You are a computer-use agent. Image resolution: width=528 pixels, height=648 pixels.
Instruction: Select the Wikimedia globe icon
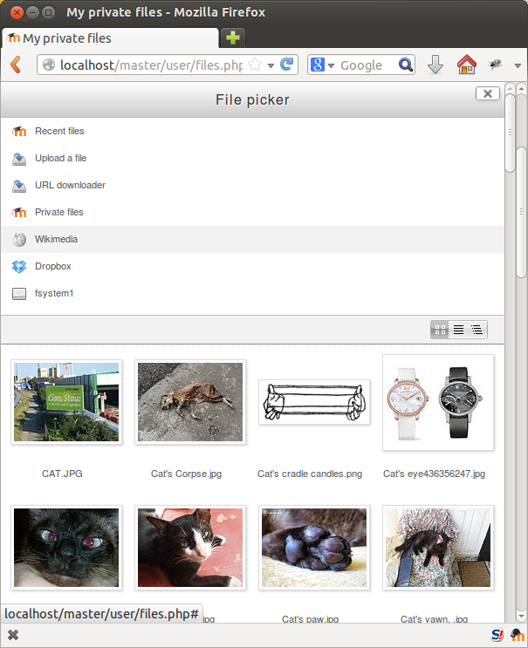pos(19,239)
